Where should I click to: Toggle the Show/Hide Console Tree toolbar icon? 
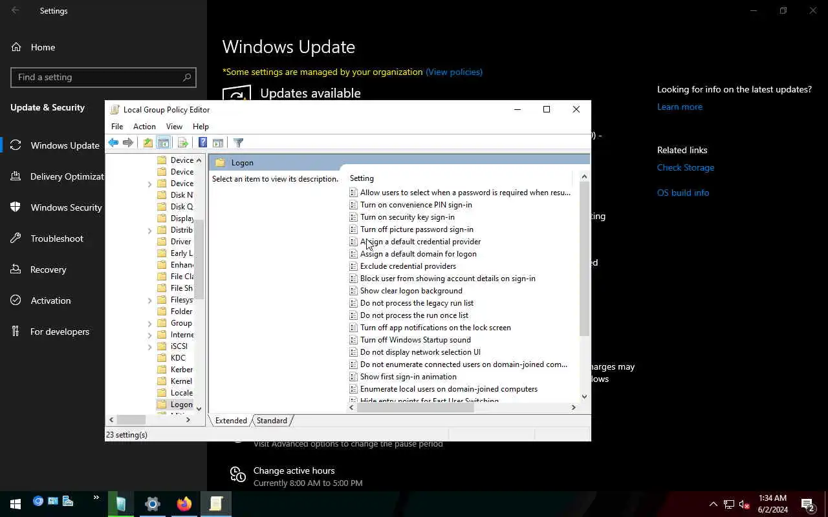(x=164, y=143)
